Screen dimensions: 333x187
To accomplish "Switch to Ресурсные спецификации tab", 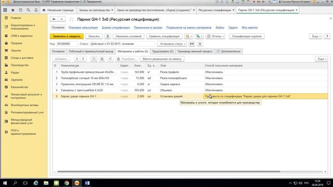I will click(x=214, y=10).
